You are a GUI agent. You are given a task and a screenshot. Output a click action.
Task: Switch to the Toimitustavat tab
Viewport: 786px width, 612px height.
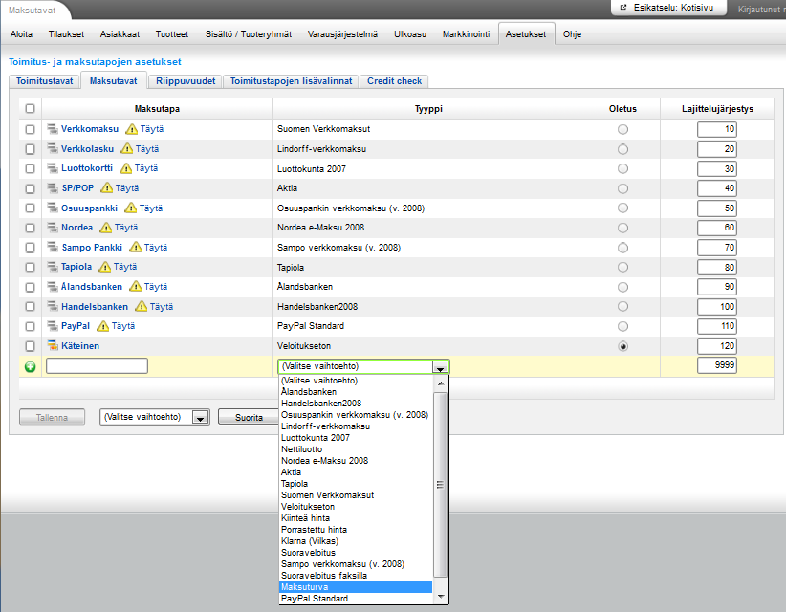(45, 81)
